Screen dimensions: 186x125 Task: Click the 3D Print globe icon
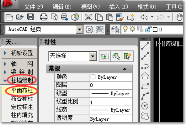pos(75,17)
